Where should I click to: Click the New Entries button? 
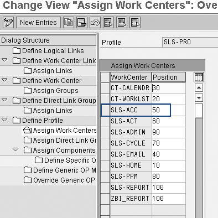point(38,23)
